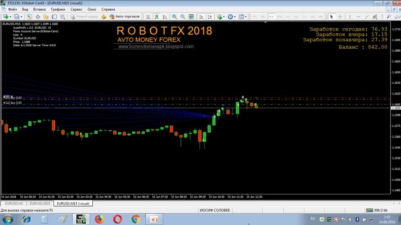Click the Zoom In magnifier icon

pyautogui.click(x=174, y=17)
